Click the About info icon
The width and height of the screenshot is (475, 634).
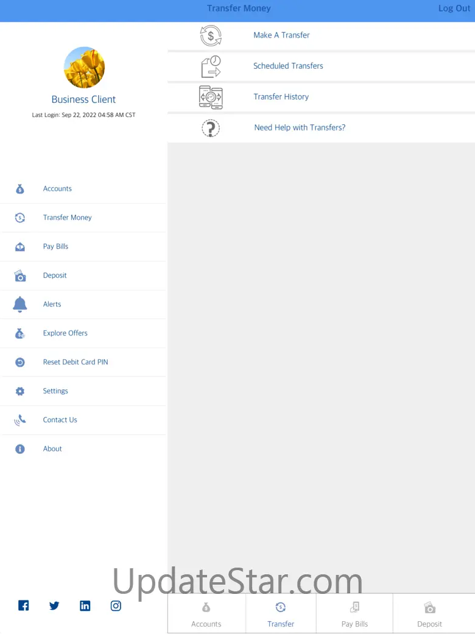(x=20, y=449)
